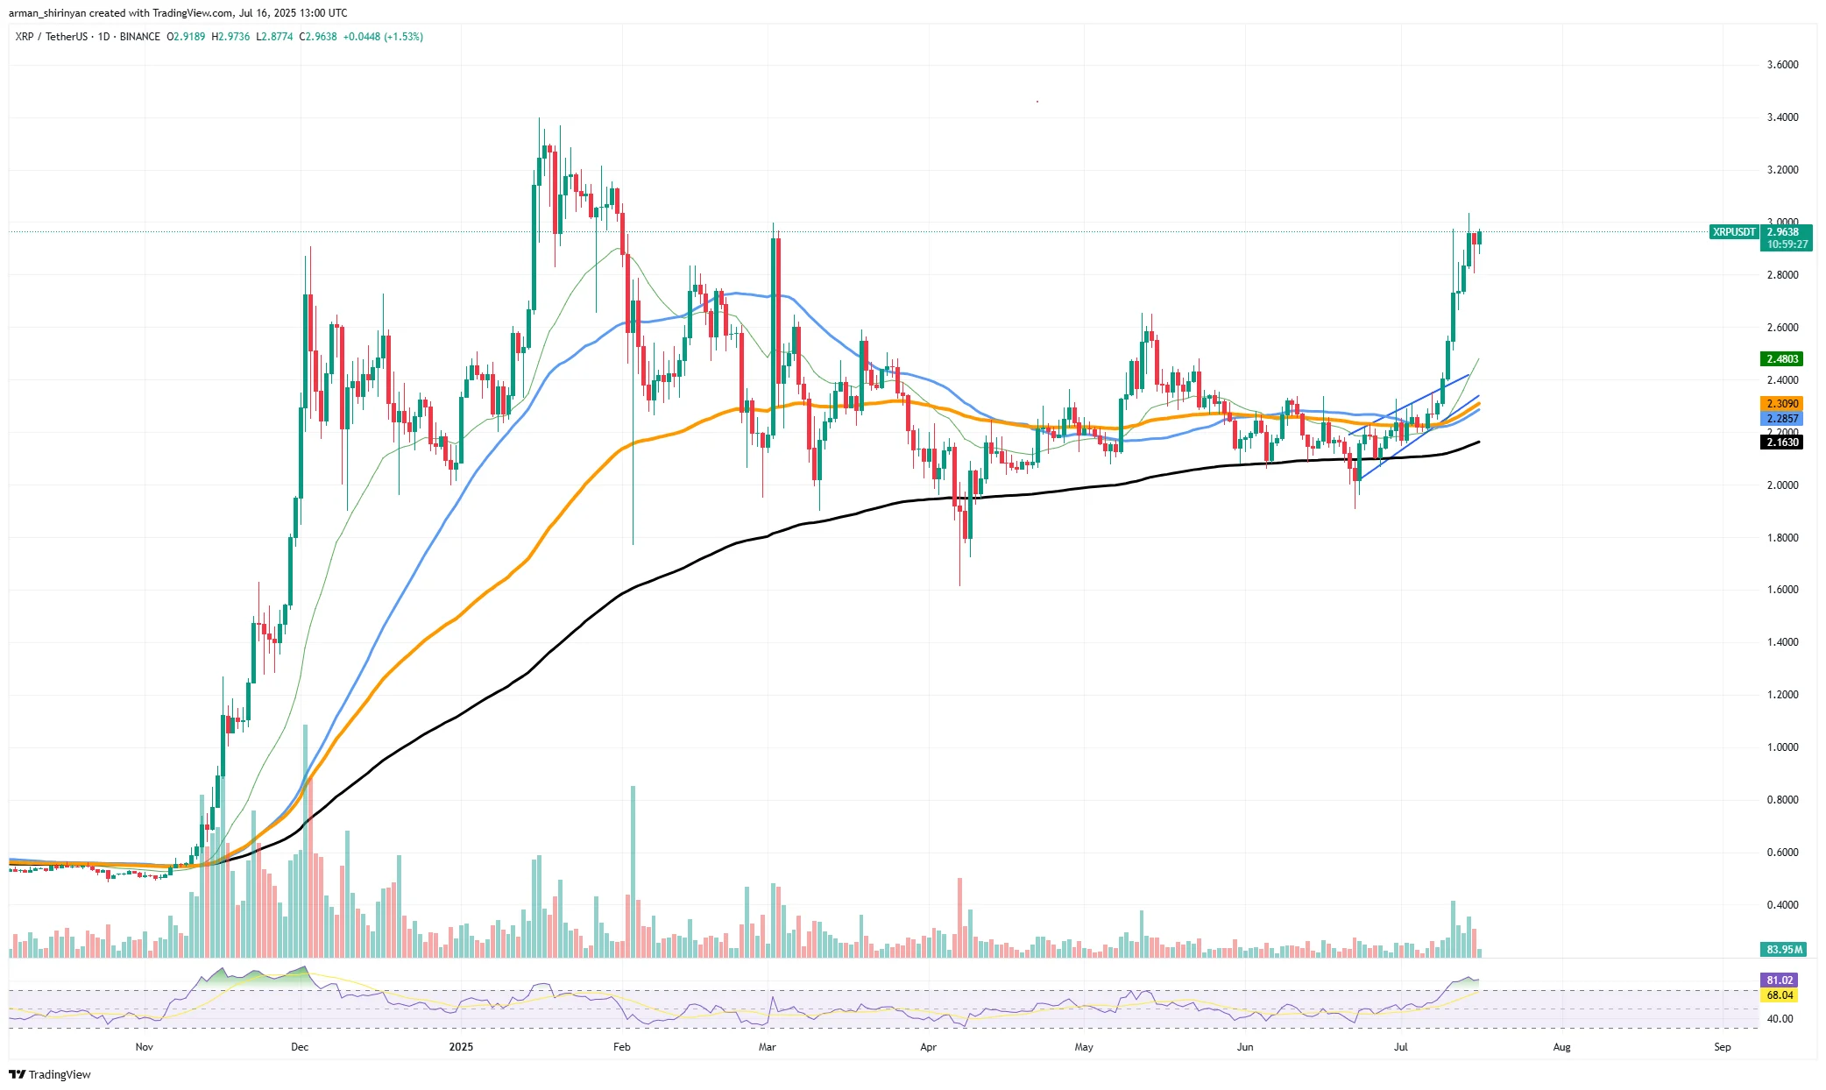Click the orange 2.3090 price label
1826x1090 pixels.
coord(1781,404)
